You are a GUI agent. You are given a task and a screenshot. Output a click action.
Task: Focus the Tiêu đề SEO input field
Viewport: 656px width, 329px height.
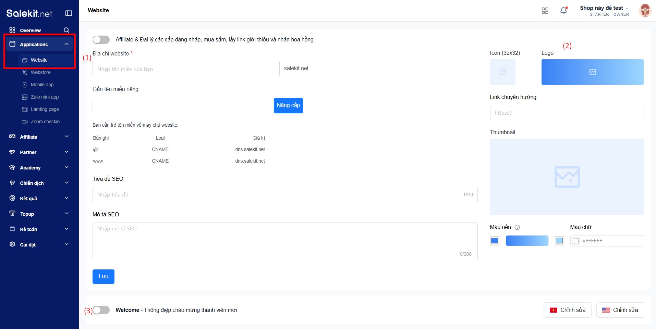coord(278,194)
